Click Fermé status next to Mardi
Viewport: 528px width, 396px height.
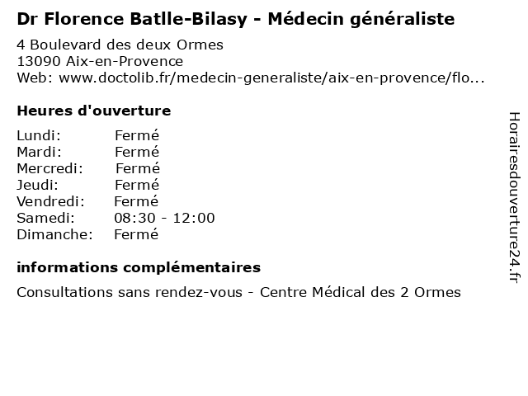137,152
